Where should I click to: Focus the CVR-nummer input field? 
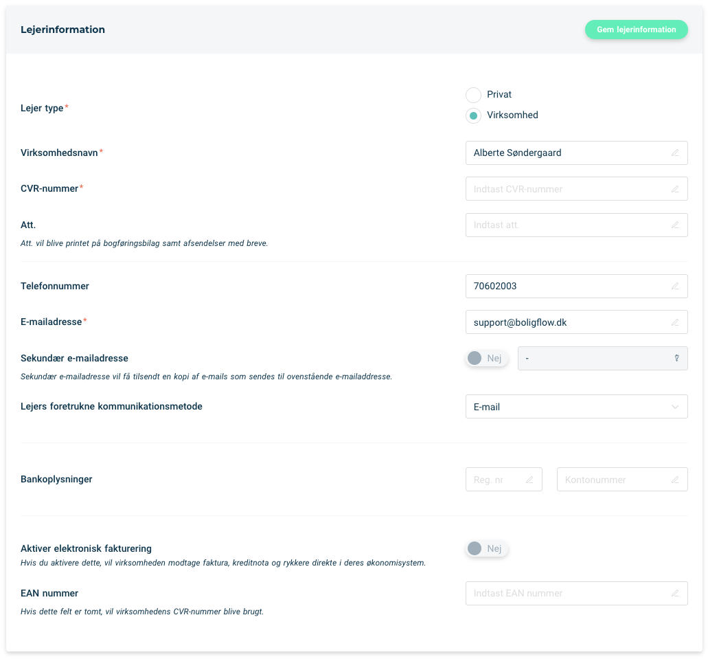coord(576,189)
